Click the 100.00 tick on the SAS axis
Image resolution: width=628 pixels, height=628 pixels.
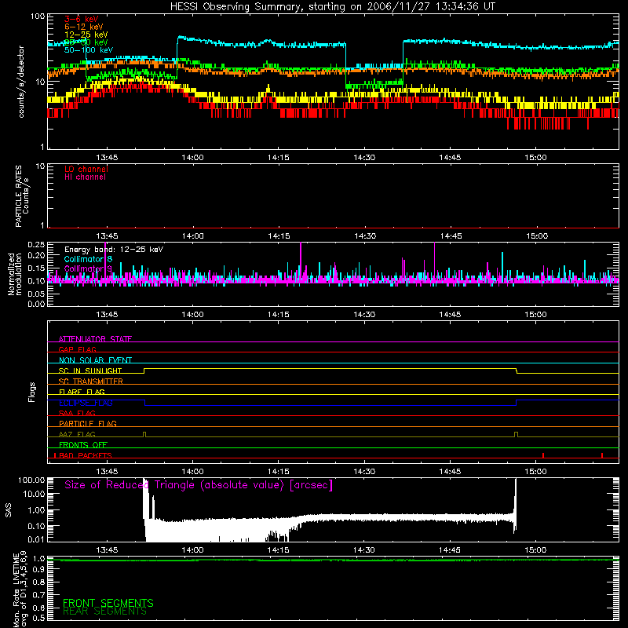click(31, 480)
